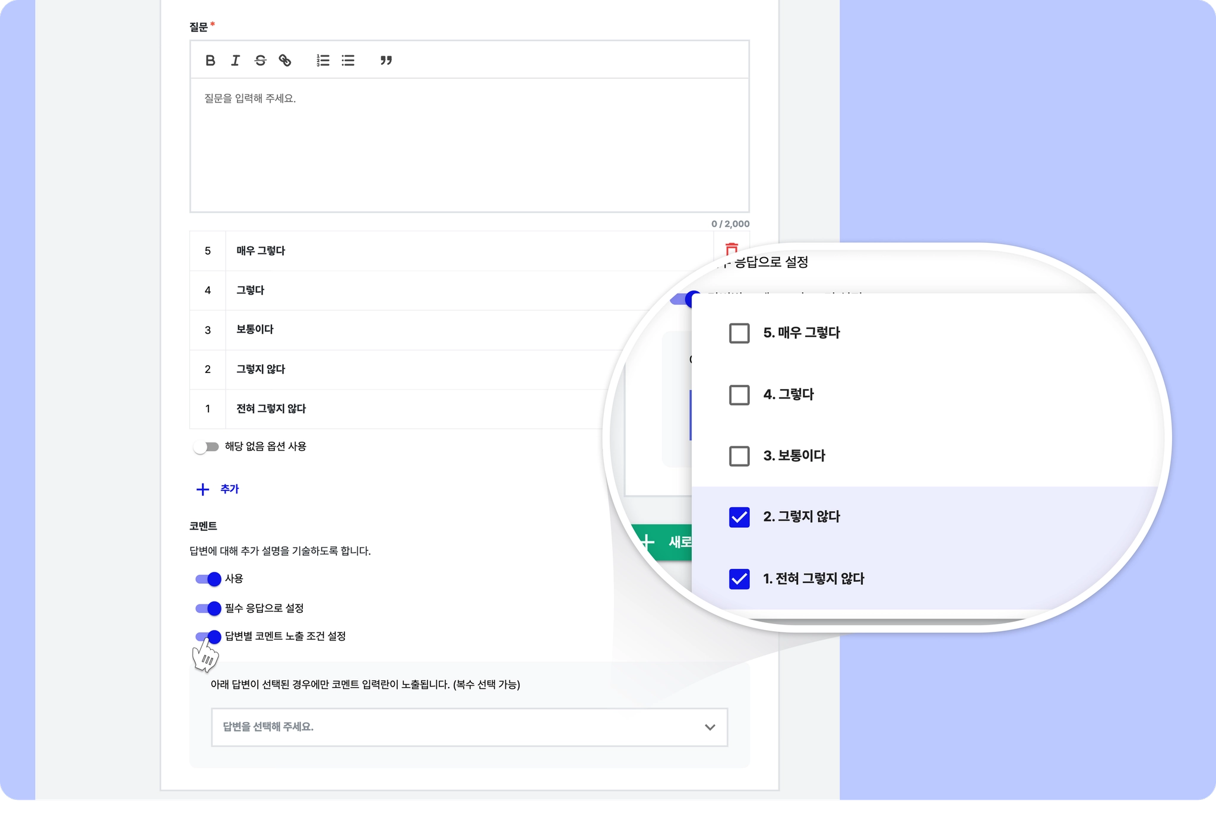
Task: Edit the '보통이다' answer label field
Action: [x=416, y=330]
